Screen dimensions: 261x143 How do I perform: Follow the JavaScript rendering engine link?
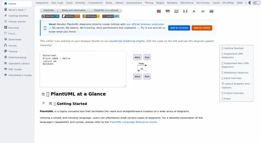click(x=127, y=41)
